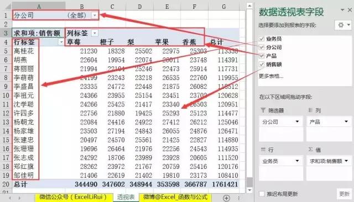Toggle the 产品 field checkbox
Screen dimensions: 354x202
(262, 56)
